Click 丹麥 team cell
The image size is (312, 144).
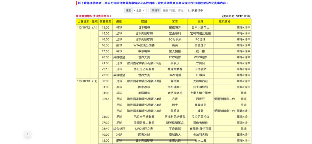pos(175,99)
